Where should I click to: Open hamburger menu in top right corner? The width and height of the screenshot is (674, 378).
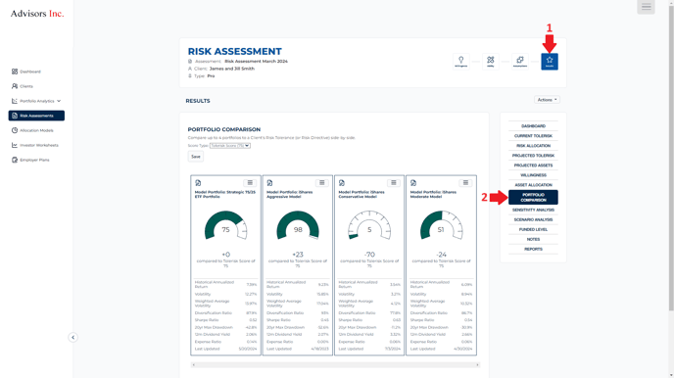[x=646, y=7]
